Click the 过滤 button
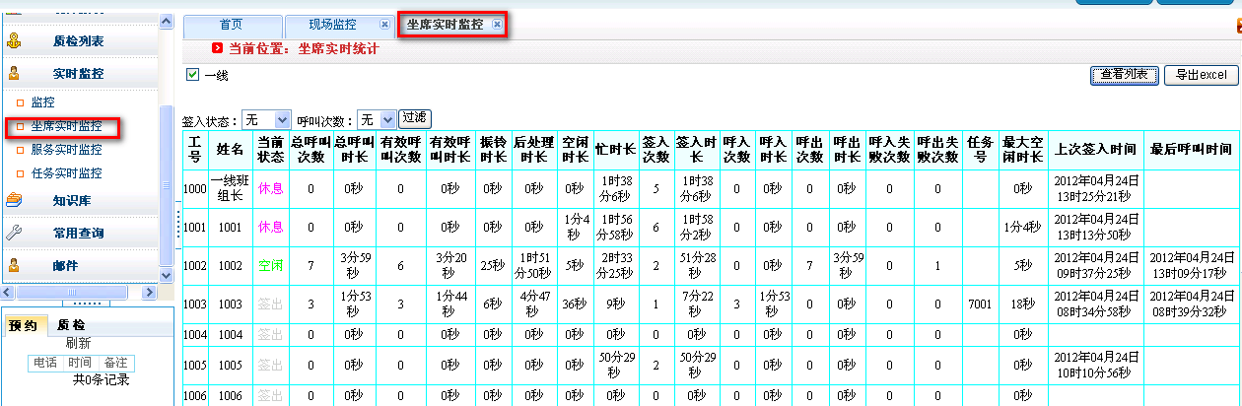Screen dimensions: 1242x406 click(414, 118)
